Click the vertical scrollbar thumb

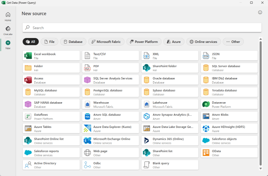click(x=260, y=104)
